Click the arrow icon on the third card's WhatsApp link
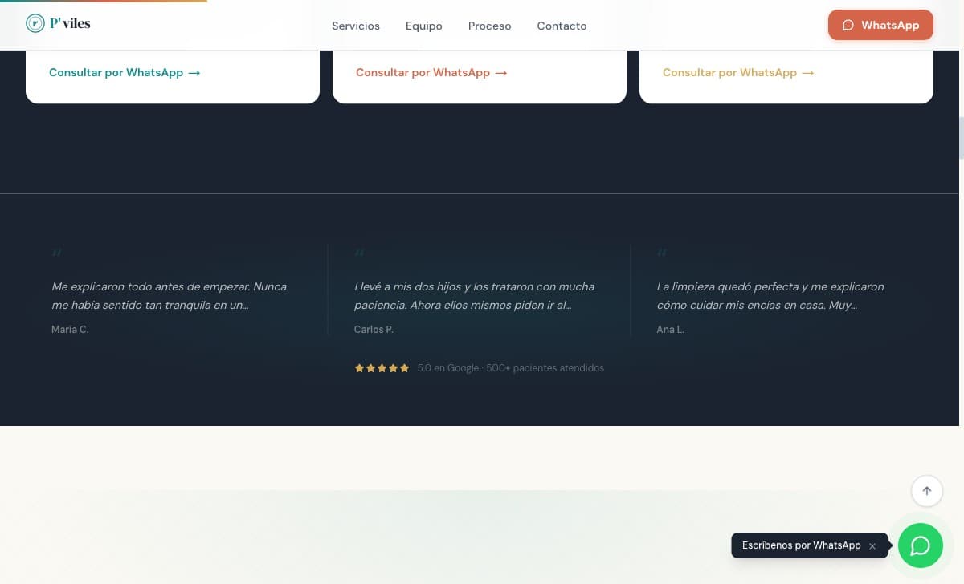 (807, 72)
